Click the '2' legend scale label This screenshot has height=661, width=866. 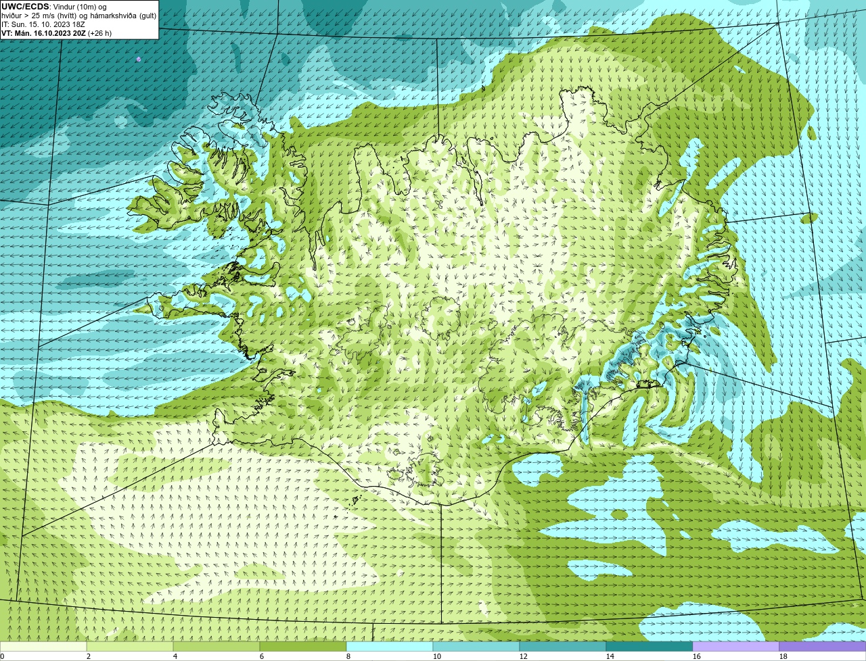tap(89, 656)
